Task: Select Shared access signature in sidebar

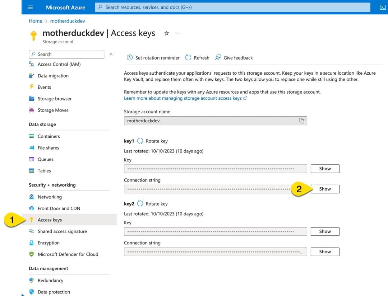Action: (63, 231)
